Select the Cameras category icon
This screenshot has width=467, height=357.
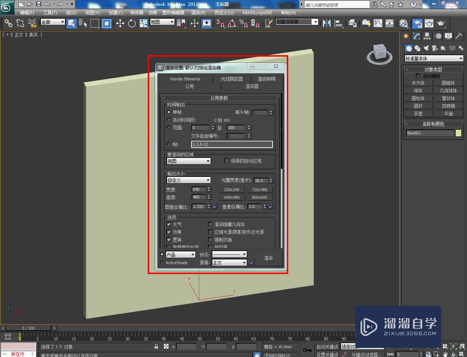point(435,48)
